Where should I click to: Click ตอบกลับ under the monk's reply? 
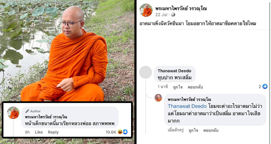point(211,130)
